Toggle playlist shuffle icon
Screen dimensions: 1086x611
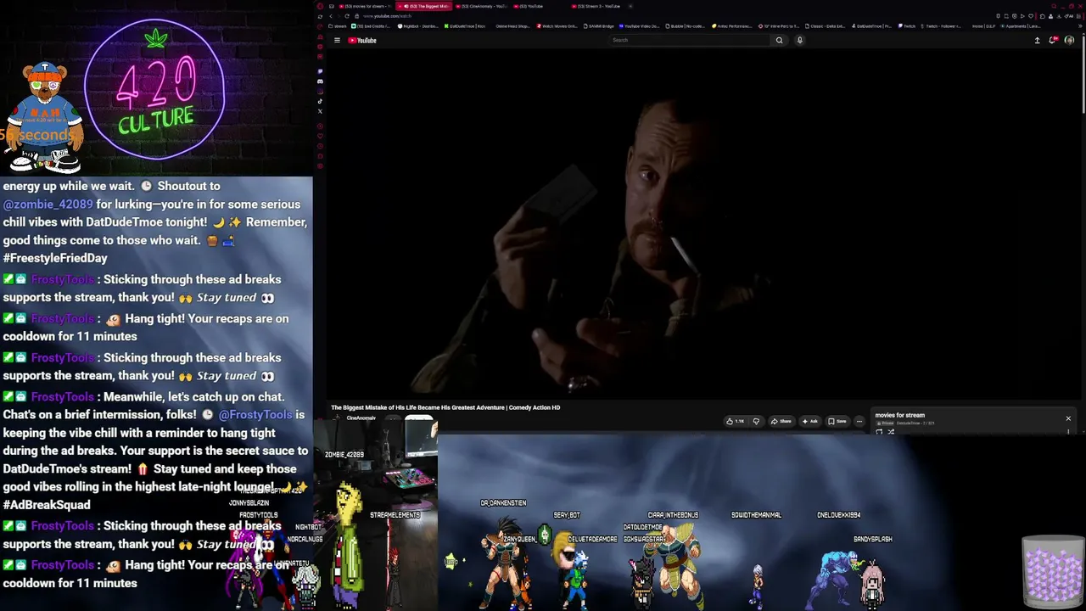click(891, 432)
